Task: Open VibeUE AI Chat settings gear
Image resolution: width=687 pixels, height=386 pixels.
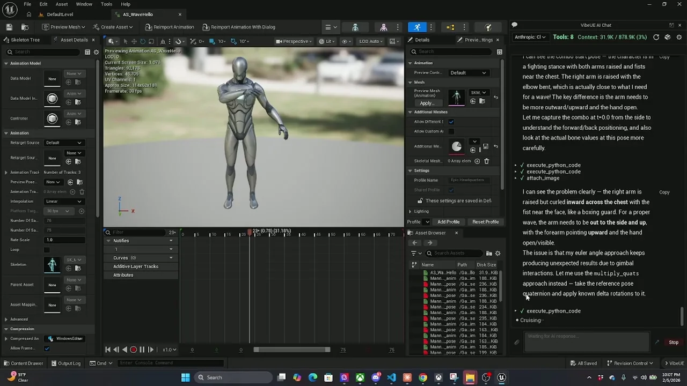Action: pyautogui.click(x=679, y=37)
